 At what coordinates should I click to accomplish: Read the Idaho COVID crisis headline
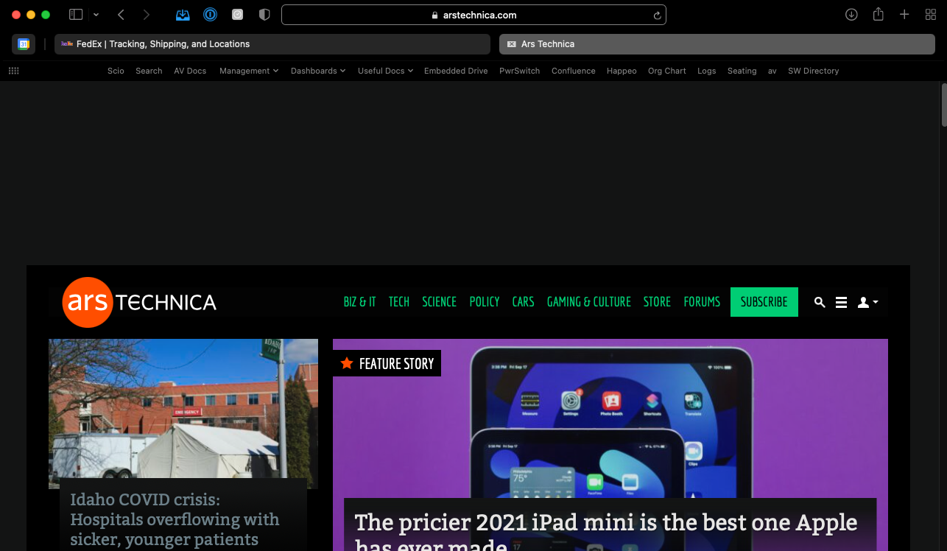coord(175,519)
